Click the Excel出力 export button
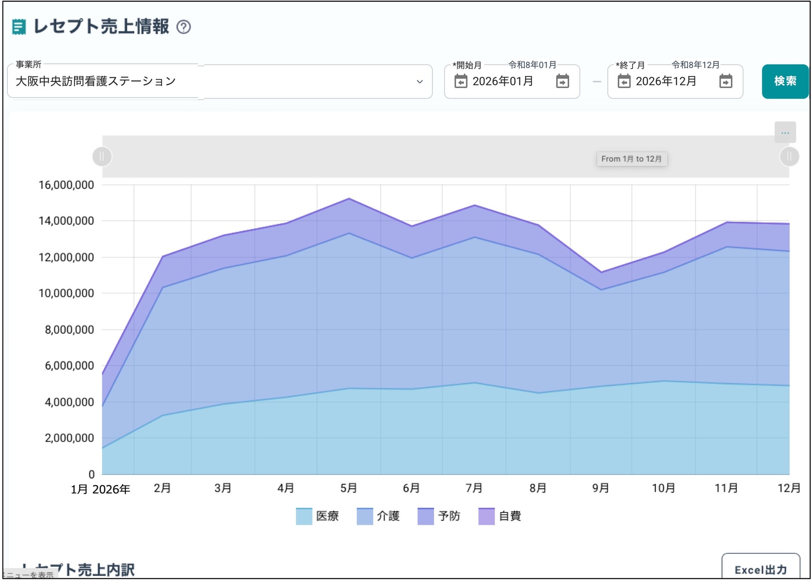 pos(760,569)
